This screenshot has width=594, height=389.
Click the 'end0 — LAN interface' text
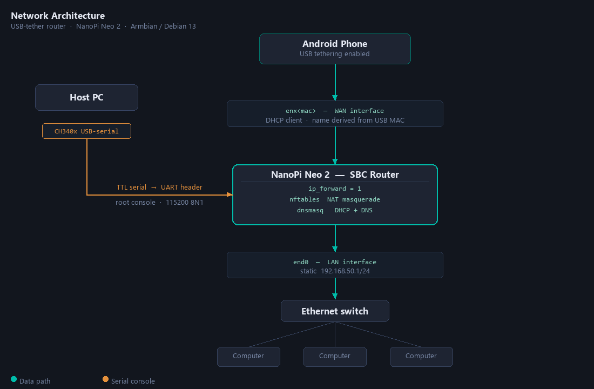tap(335, 262)
